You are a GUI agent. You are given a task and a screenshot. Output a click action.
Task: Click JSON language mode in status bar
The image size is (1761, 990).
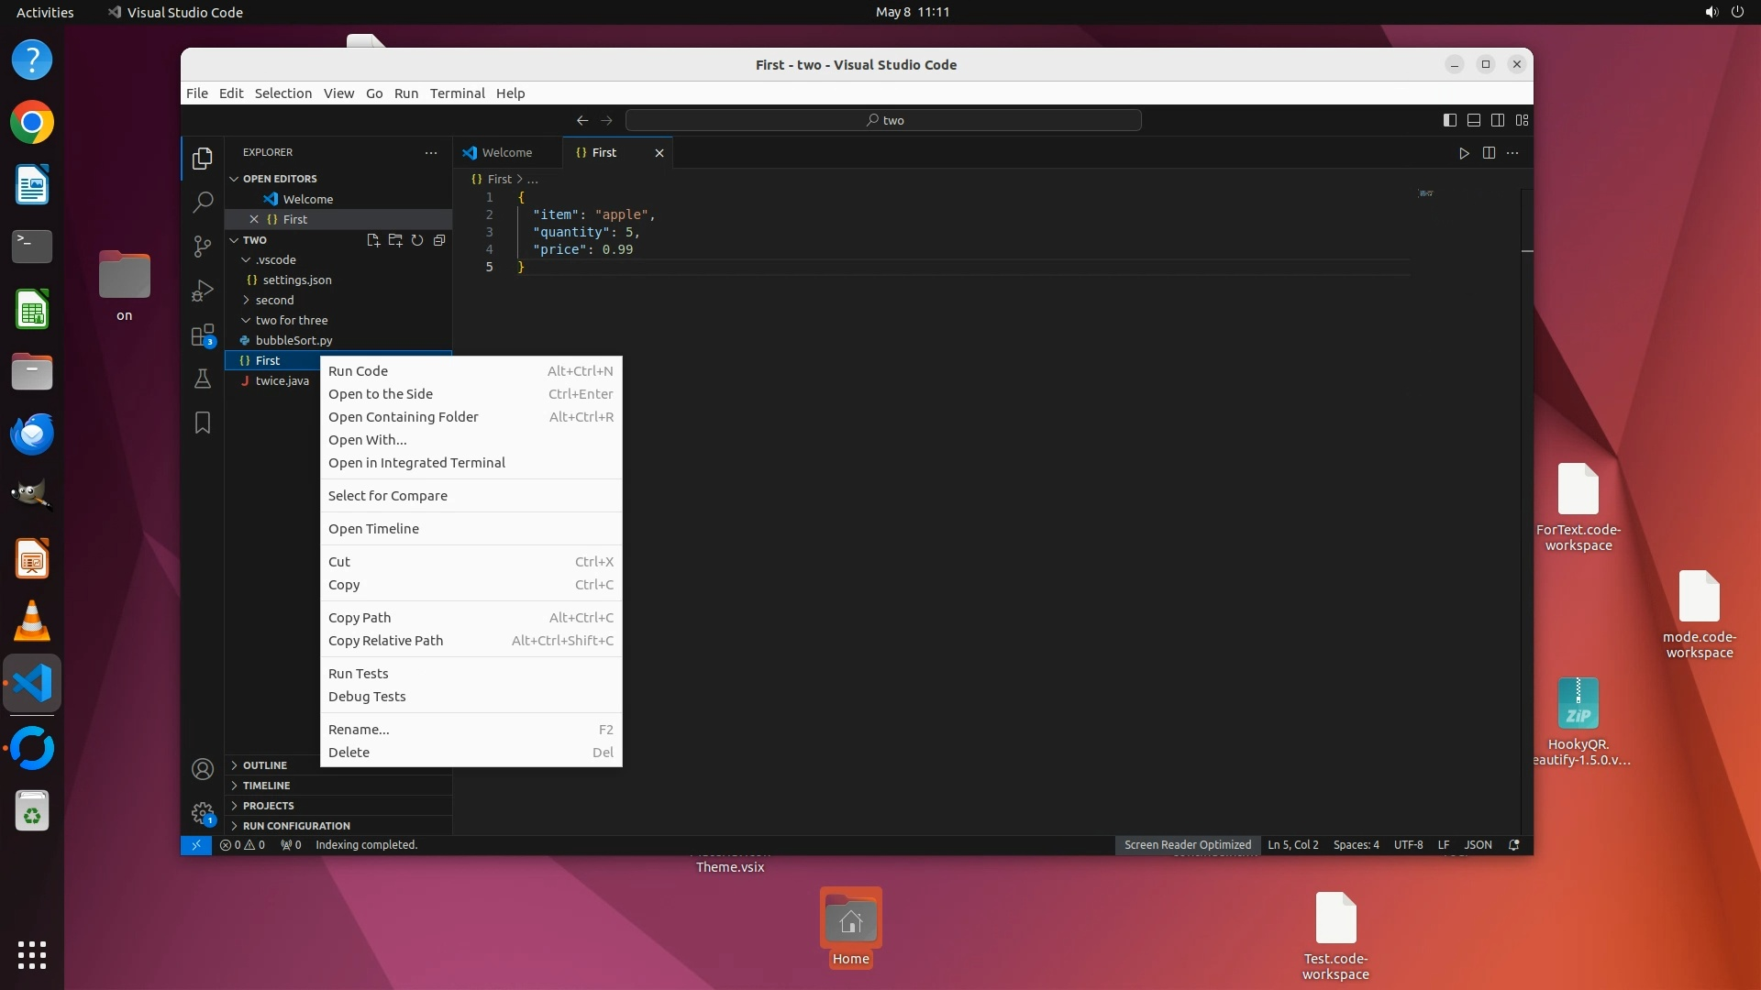pos(1478,845)
